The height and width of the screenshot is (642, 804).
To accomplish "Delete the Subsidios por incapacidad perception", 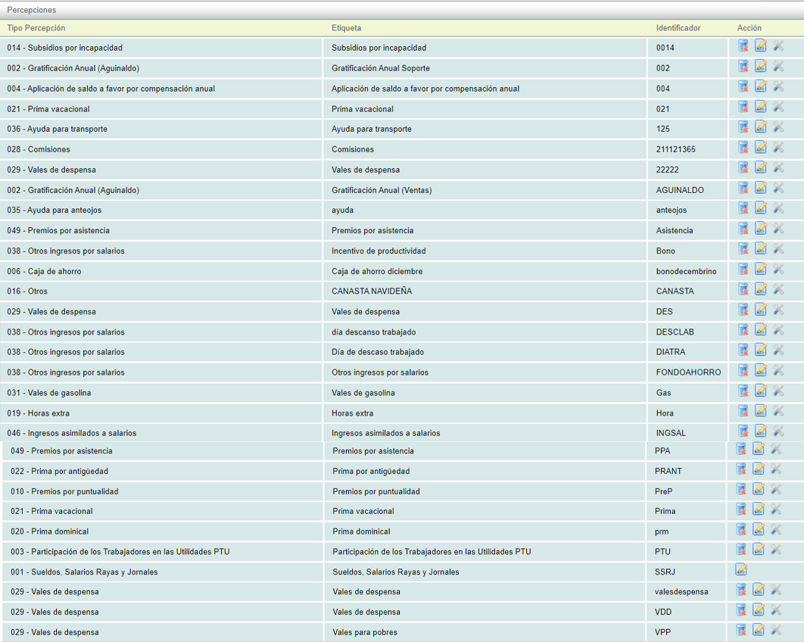I will [743, 47].
